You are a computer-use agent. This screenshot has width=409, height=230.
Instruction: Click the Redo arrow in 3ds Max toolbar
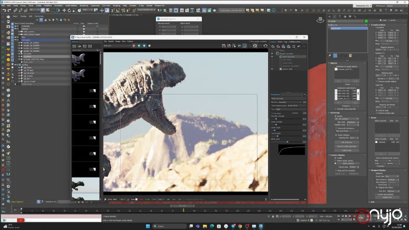(9, 11)
